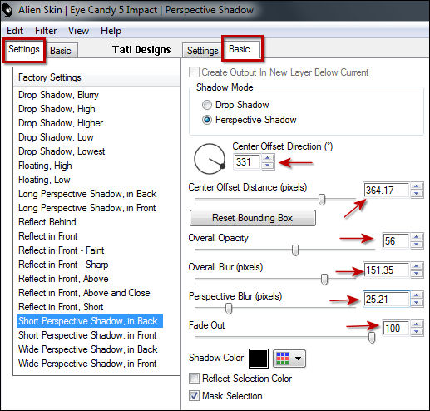Click the Reset Bounding Box button
The image size is (430, 411).
pos(253,218)
